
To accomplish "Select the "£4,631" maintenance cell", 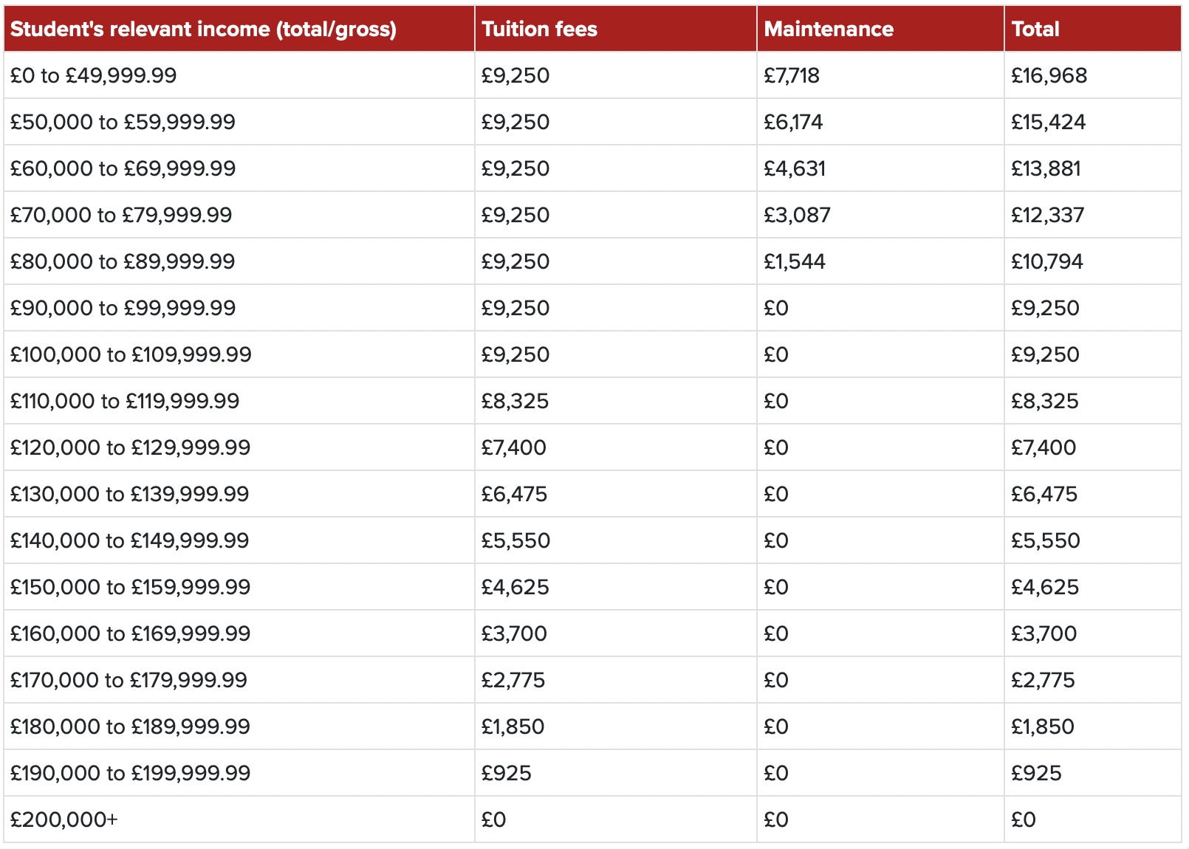I will tap(880, 168).
